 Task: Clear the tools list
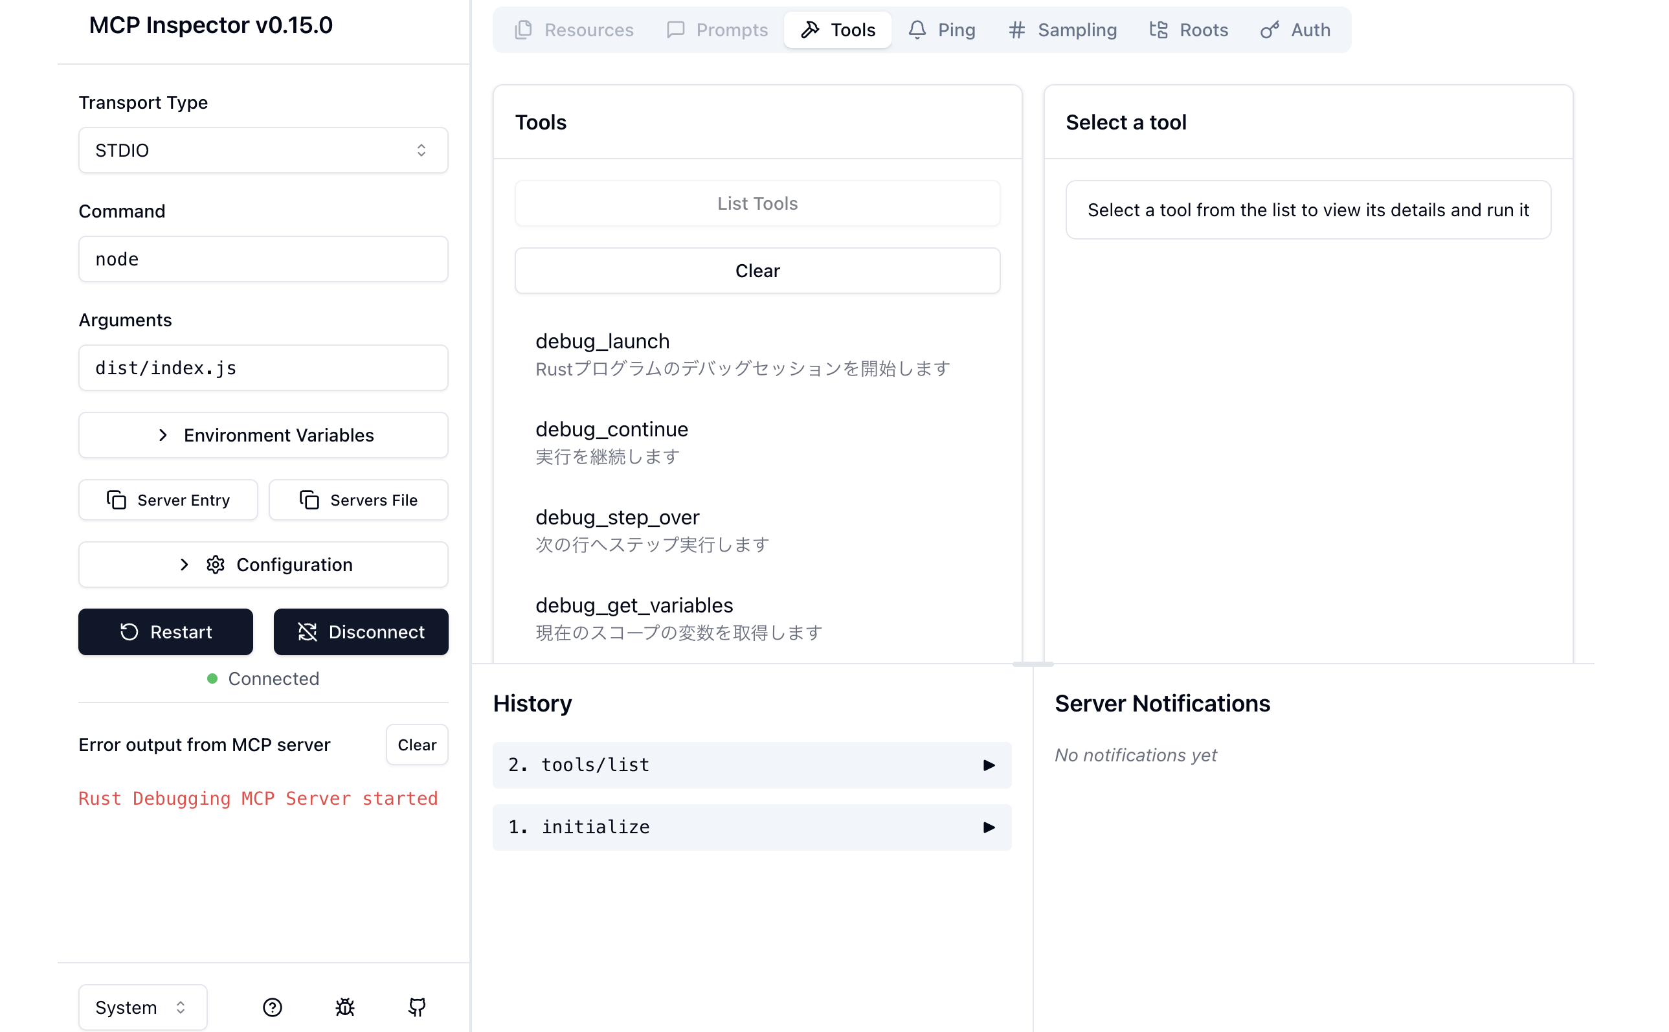pos(757,270)
